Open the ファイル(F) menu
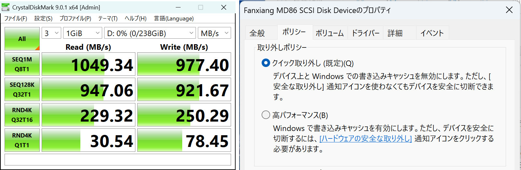Viewport: 521px width, 170px height. coord(15,19)
